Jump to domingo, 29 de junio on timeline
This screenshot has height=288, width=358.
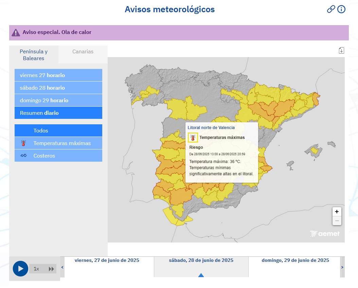pyautogui.click(x=295, y=260)
